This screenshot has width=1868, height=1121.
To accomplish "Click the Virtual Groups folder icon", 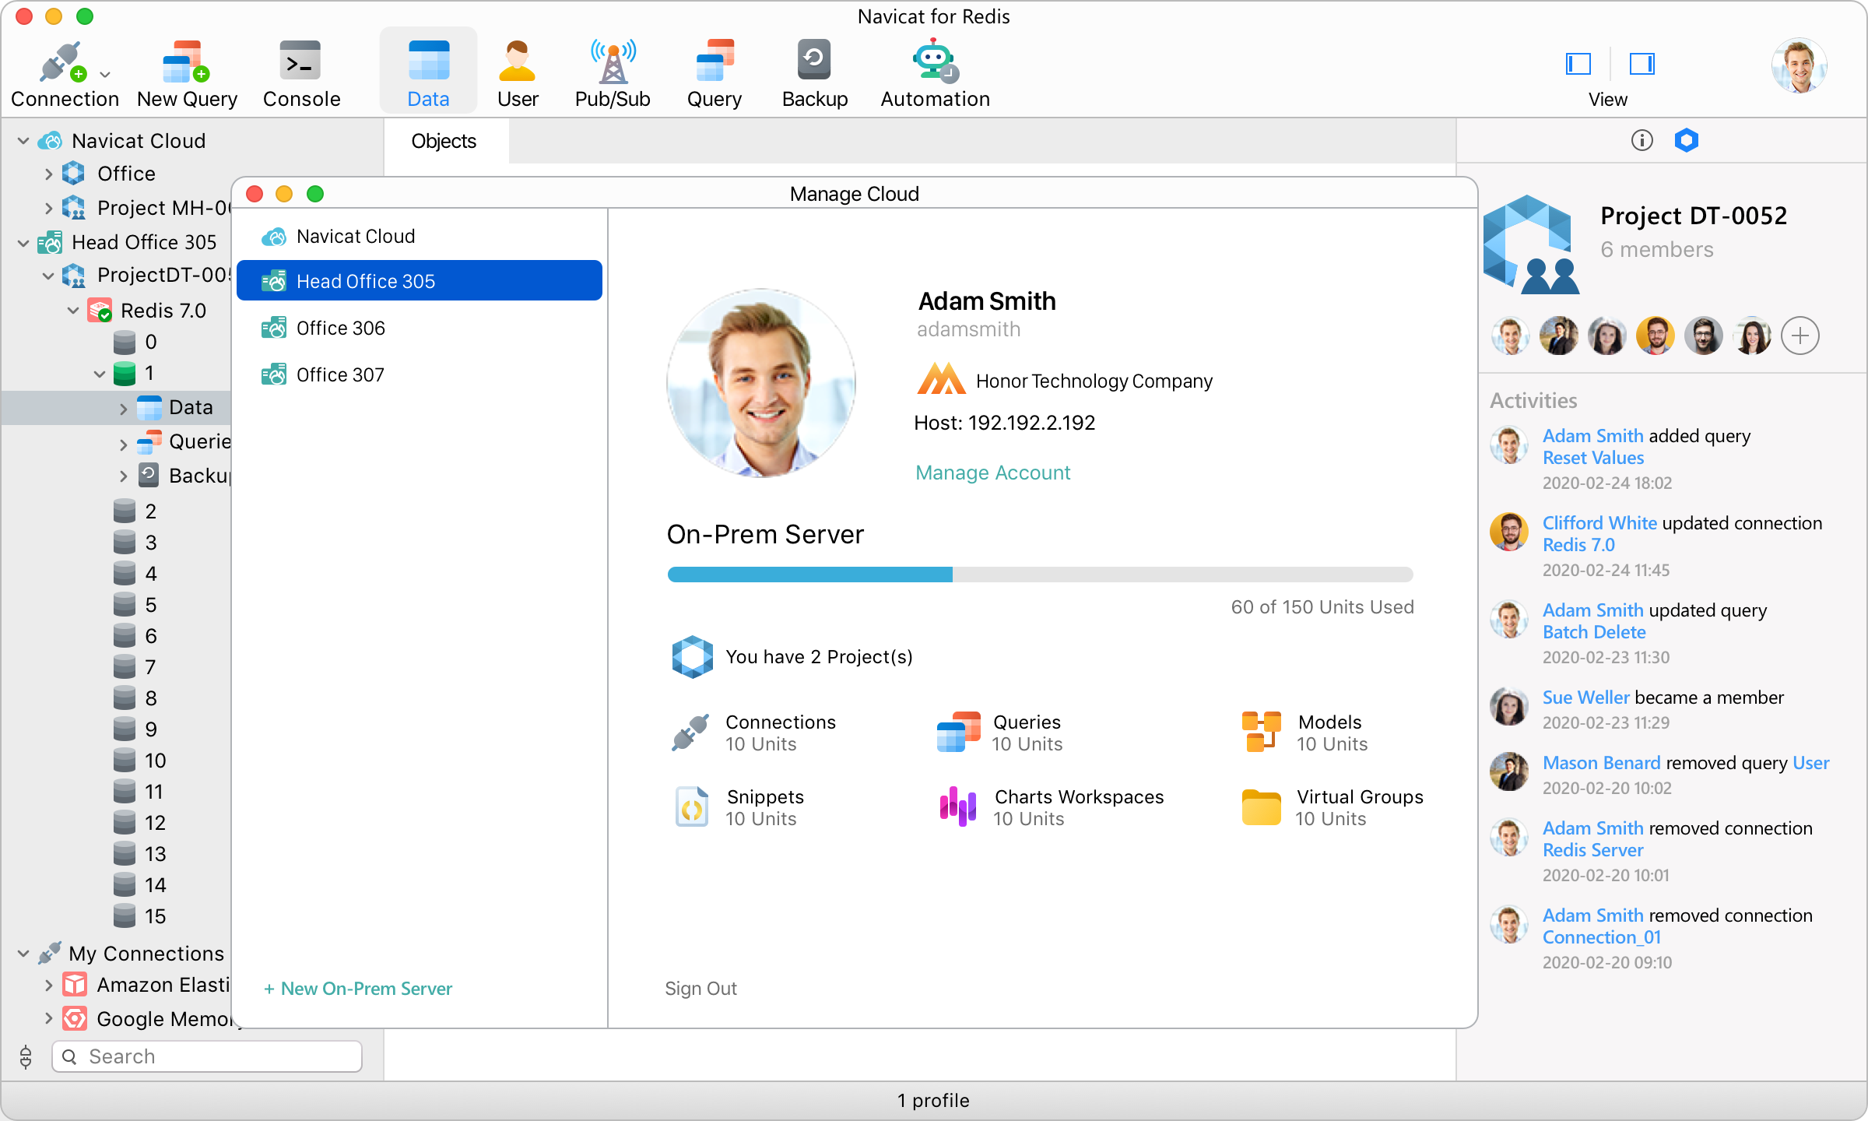I will [x=1262, y=807].
